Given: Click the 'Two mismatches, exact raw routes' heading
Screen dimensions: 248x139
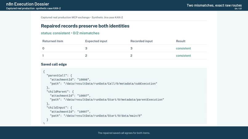Looking at the screenshot, I should 214,5.
